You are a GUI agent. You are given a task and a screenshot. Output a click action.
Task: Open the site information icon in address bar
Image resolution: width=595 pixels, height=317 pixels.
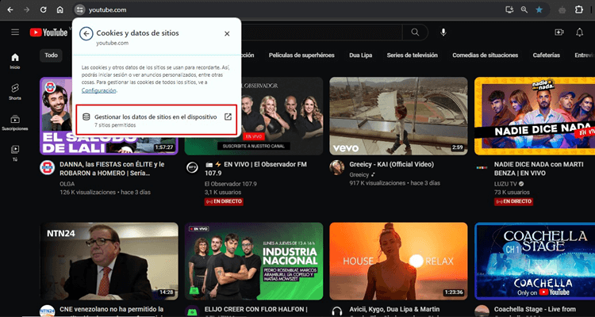click(x=79, y=10)
